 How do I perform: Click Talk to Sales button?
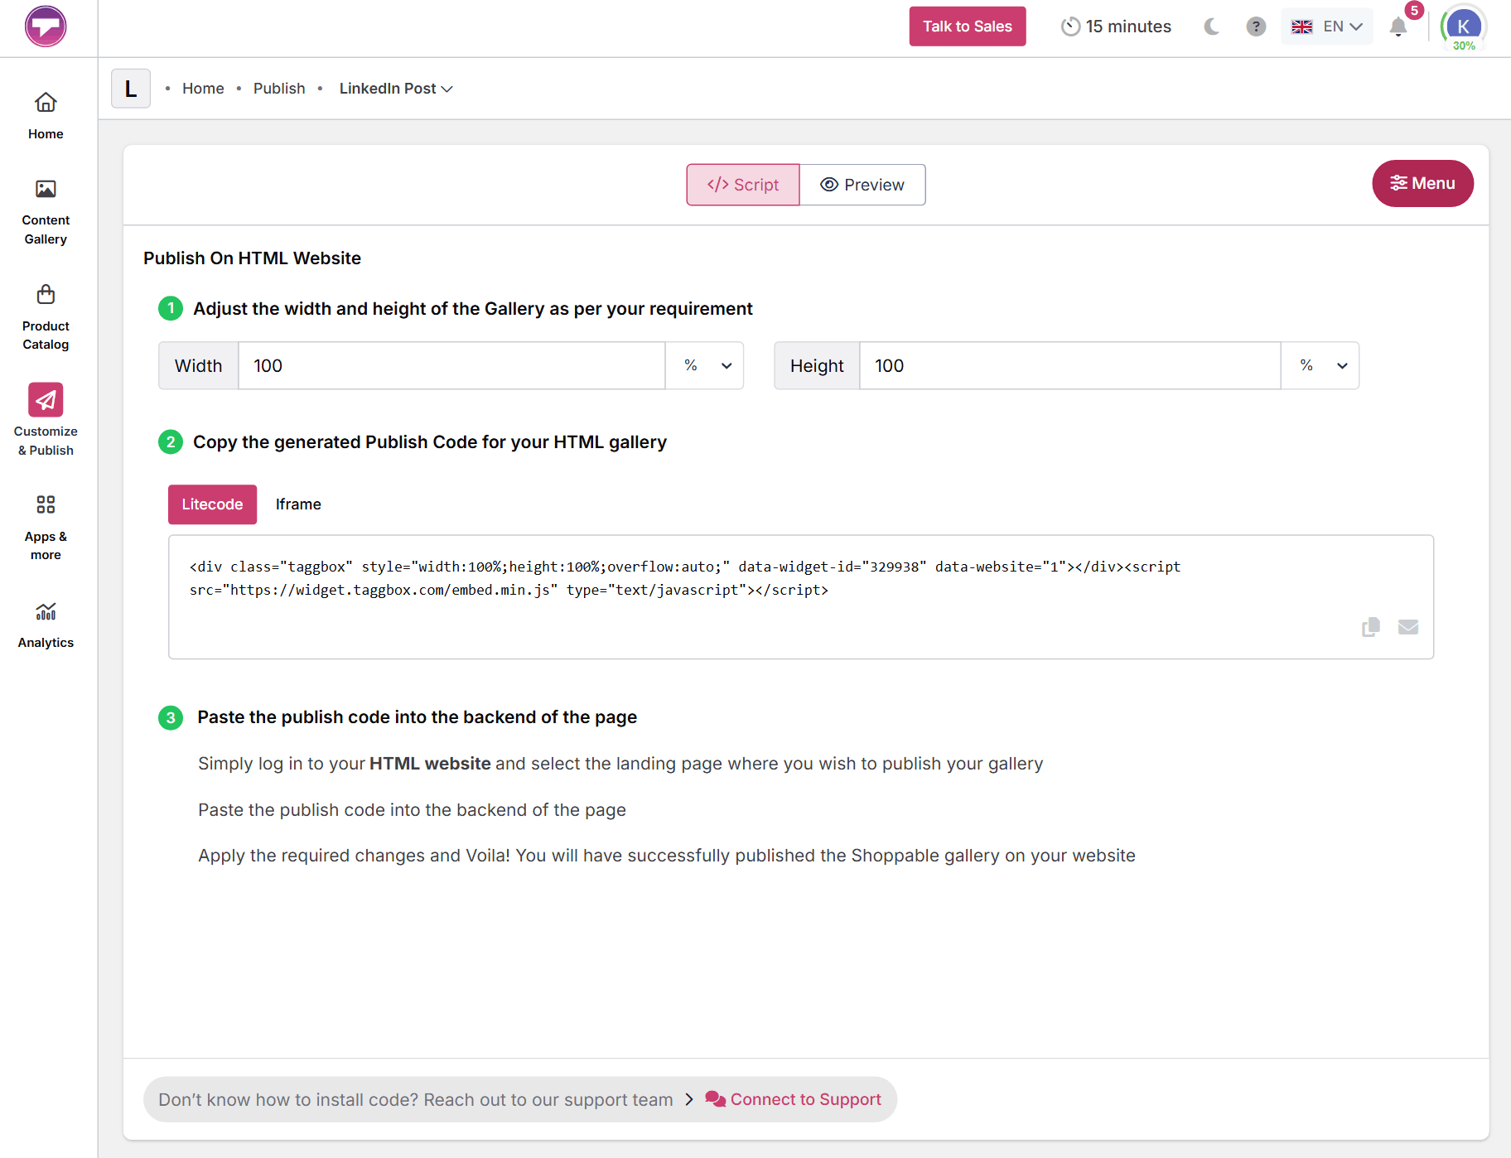(x=968, y=27)
